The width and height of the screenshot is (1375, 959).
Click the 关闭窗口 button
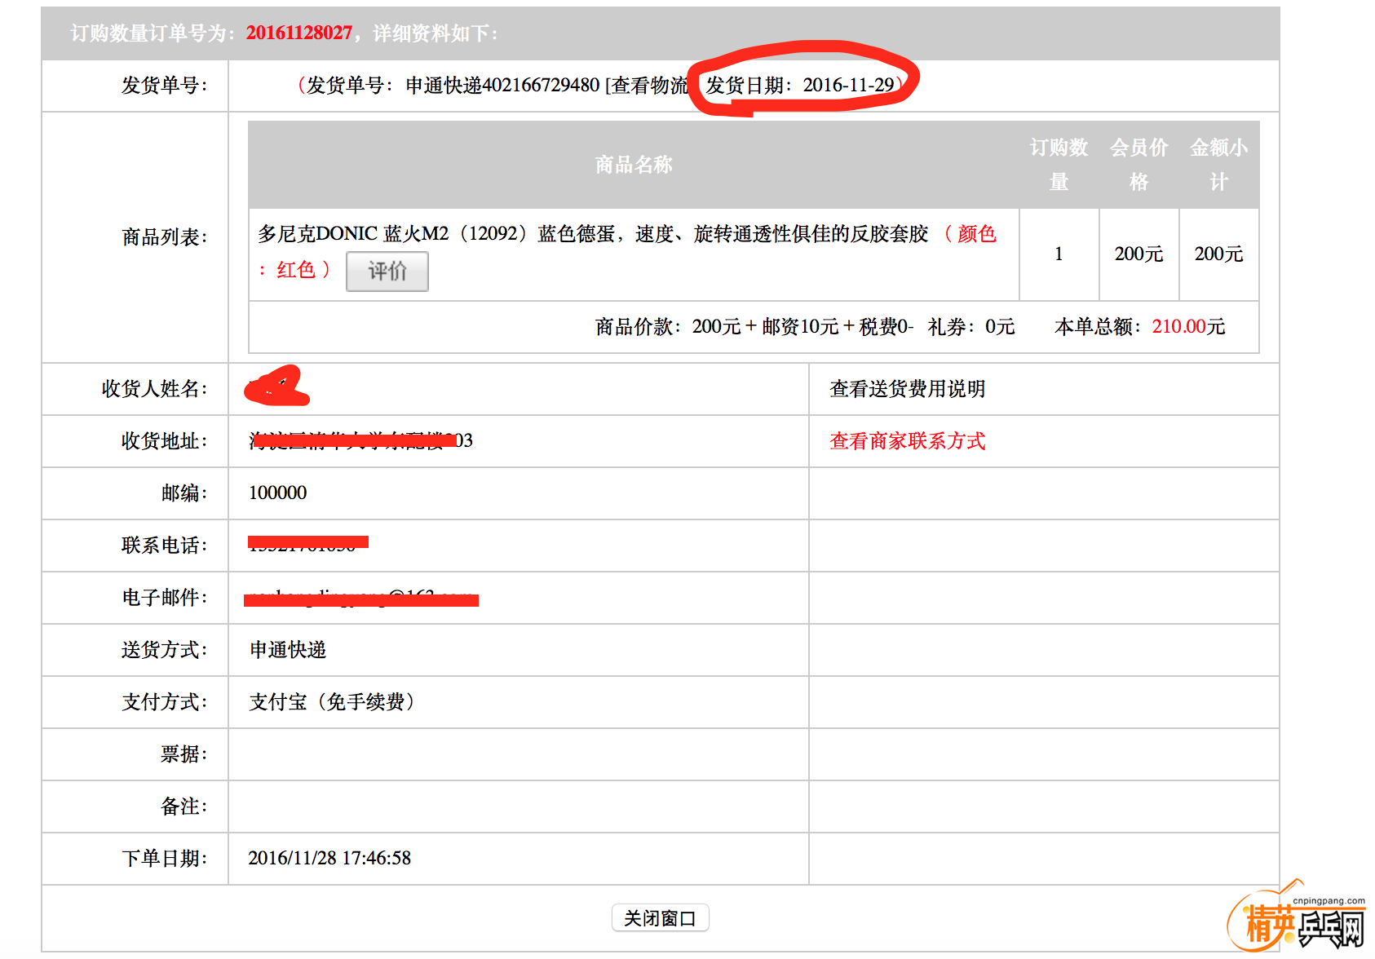click(x=660, y=918)
